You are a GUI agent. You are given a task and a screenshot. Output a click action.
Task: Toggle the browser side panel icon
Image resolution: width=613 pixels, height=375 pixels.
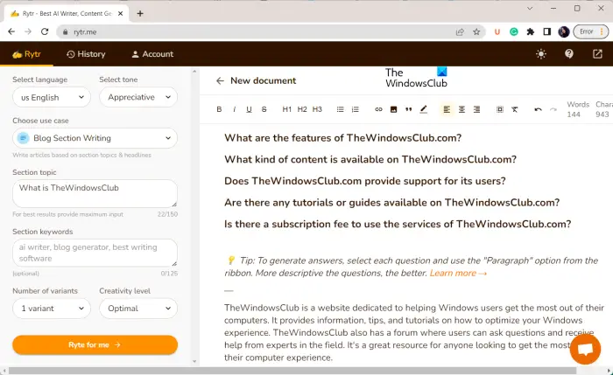(547, 32)
